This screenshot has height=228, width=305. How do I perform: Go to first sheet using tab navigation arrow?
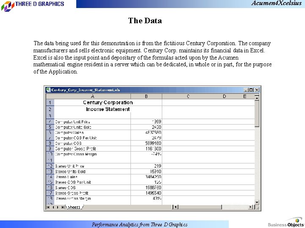tap(48, 207)
